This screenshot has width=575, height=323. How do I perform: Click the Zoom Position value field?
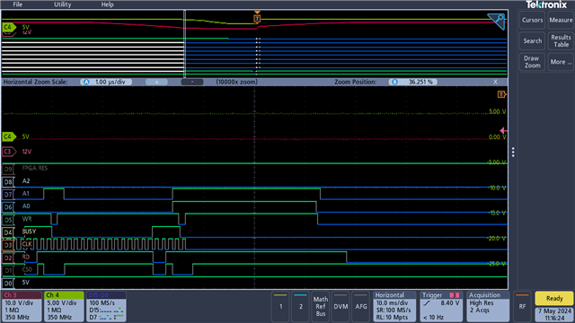(413, 82)
